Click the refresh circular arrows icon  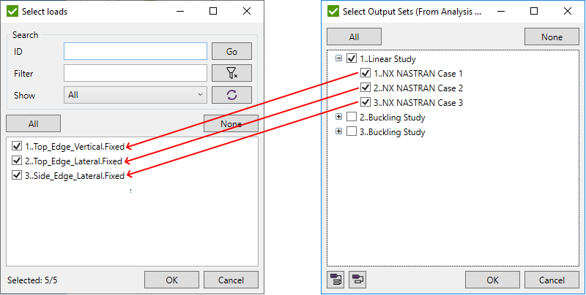pos(231,95)
